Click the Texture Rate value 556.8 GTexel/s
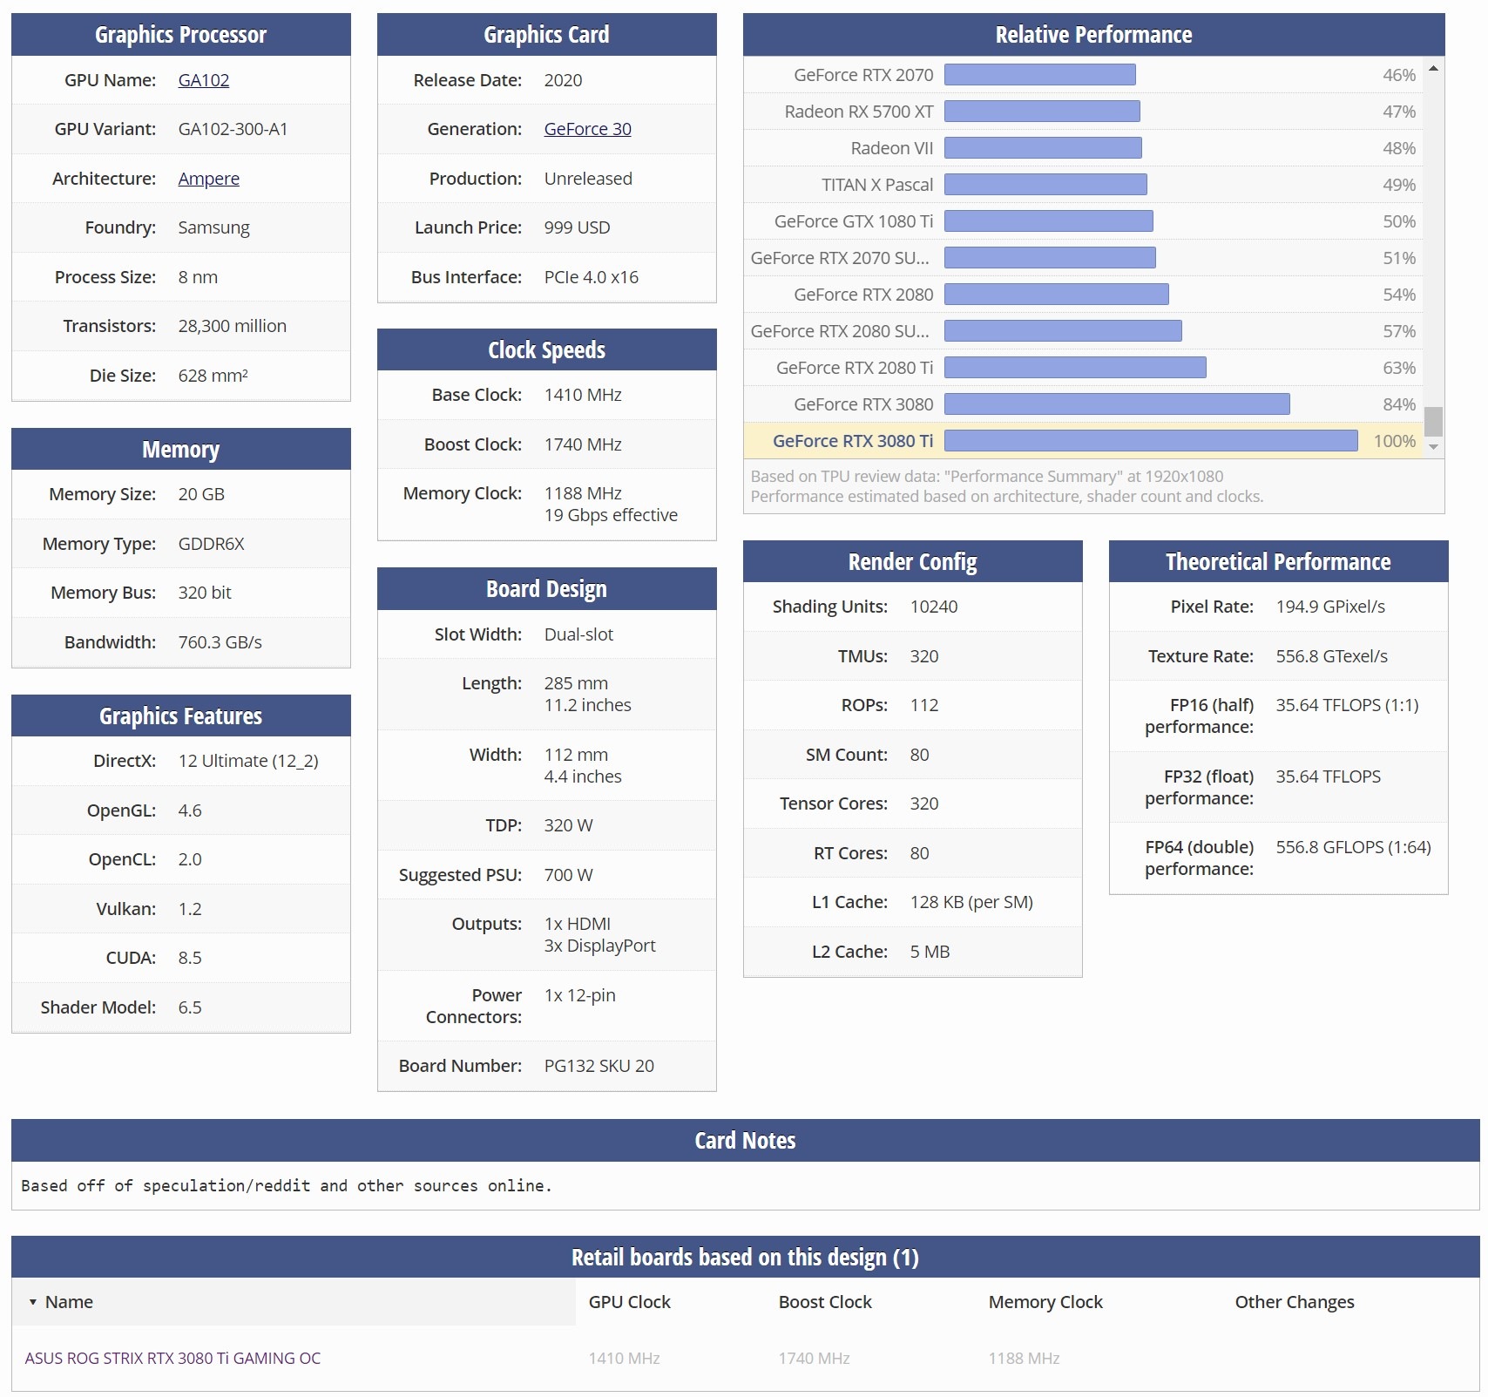The height and width of the screenshot is (1397, 1488). (x=1331, y=656)
